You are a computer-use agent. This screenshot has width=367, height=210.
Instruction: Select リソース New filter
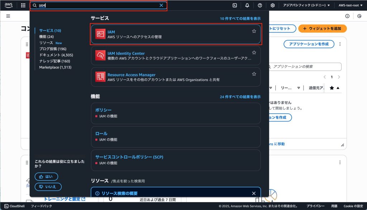click(x=51, y=43)
